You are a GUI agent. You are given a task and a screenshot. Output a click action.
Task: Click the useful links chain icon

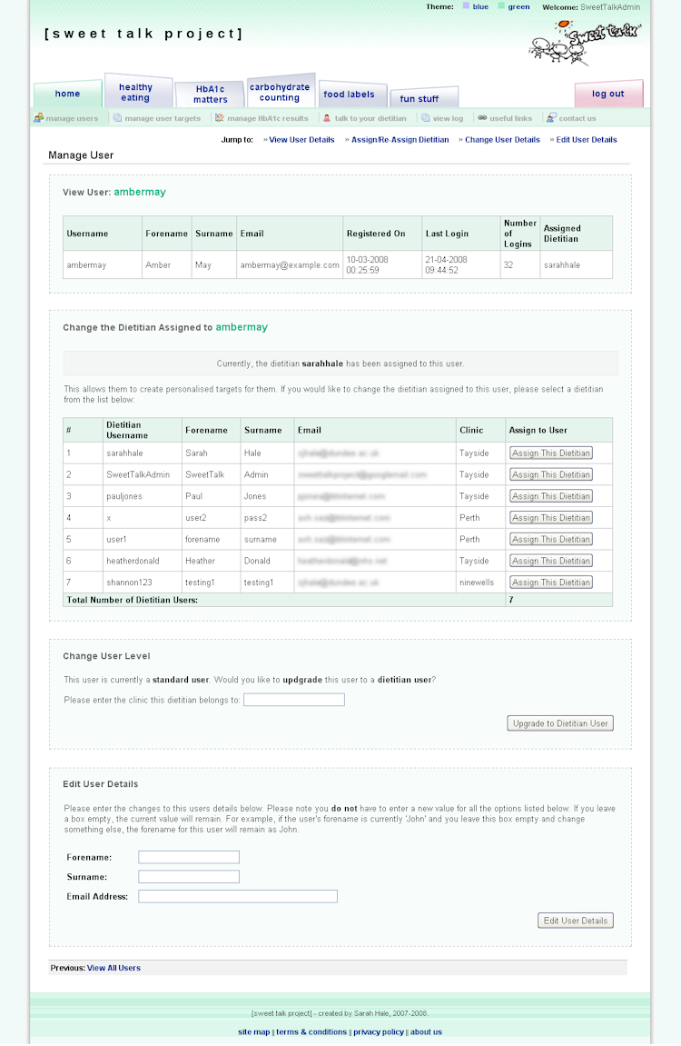click(x=482, y=118)
